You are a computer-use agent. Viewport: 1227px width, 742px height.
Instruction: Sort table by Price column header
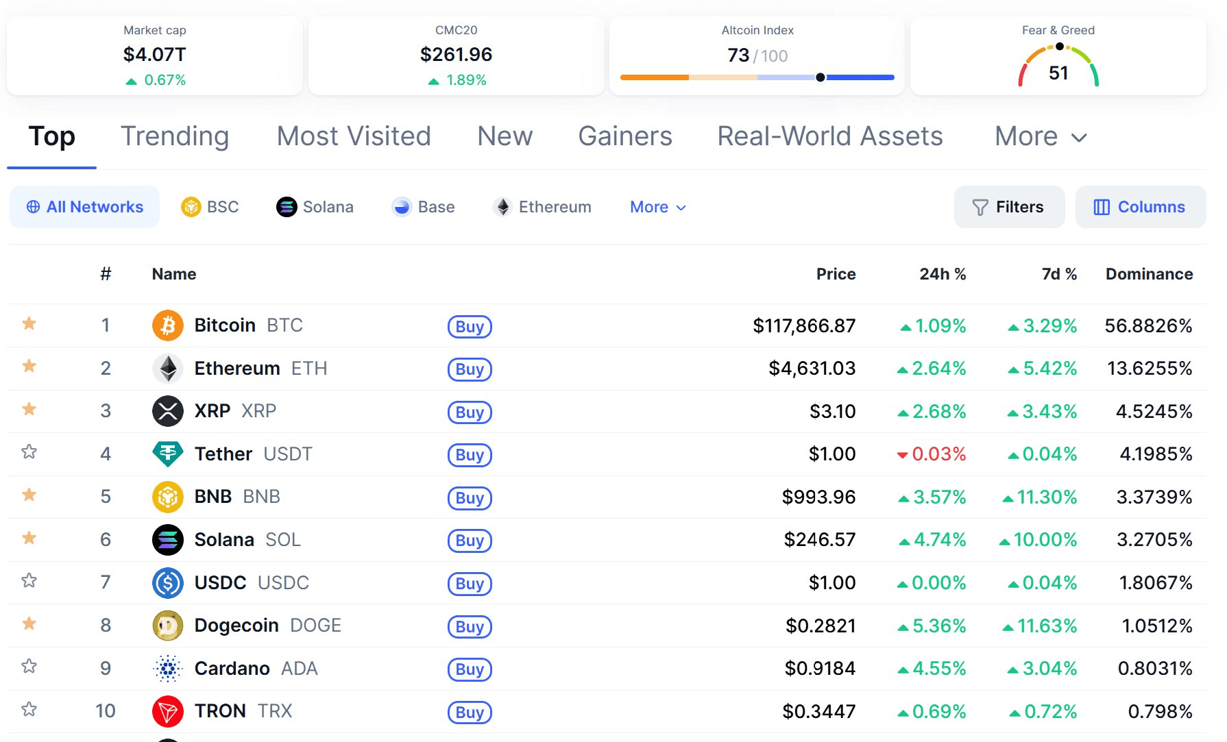click(836, 274)
